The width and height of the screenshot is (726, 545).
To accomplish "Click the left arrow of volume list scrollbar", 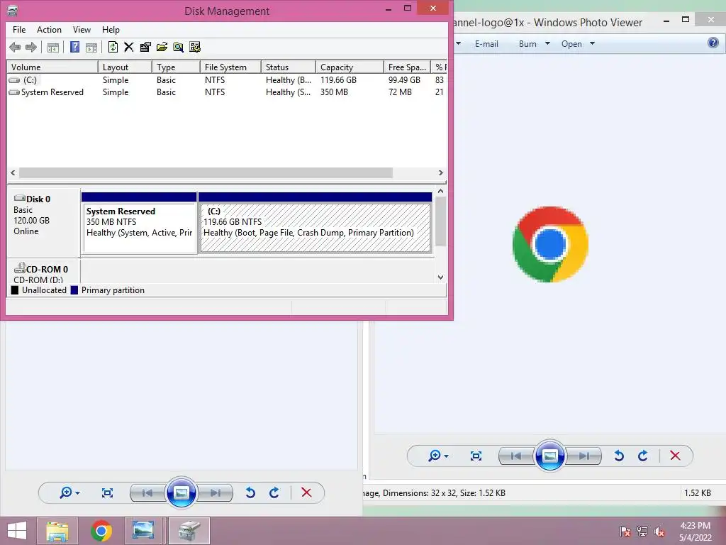I will point(13,173).
